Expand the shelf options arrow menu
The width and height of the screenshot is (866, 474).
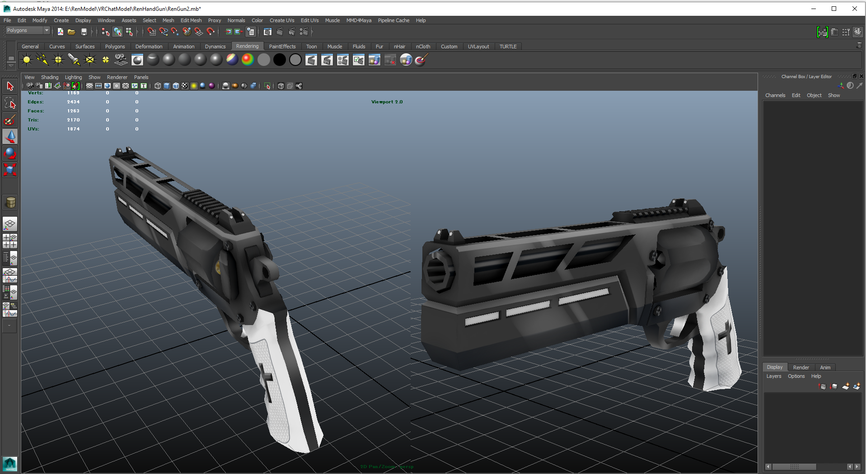(11, 65)
